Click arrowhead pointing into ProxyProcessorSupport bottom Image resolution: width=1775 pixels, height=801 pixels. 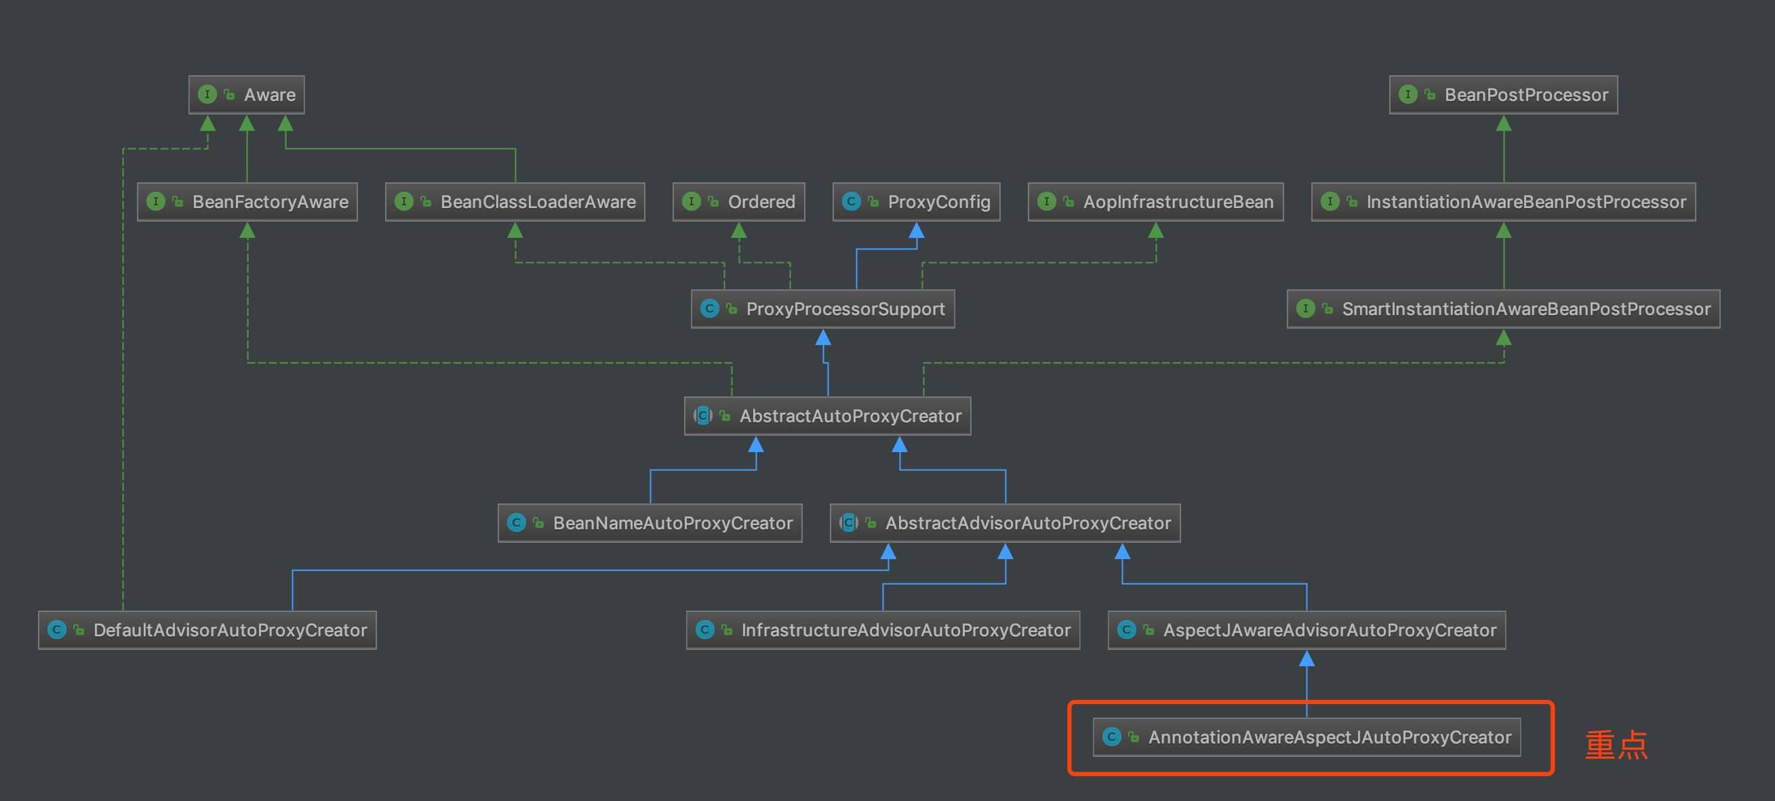pos(822,337)
